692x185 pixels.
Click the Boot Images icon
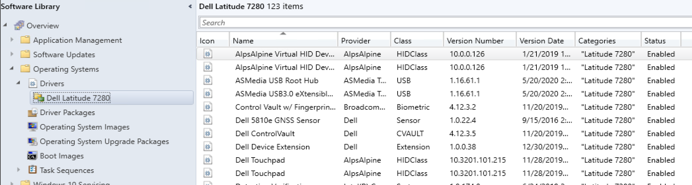click(33, 156)
